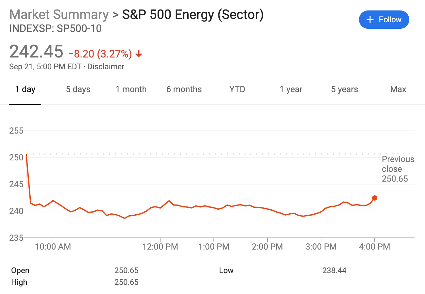Open the Disclaimer link

106,67
